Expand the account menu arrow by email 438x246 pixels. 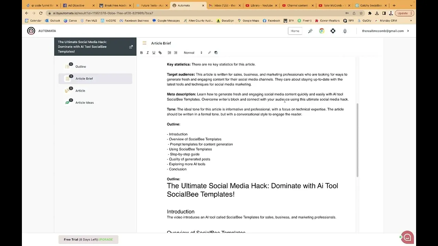tap(408, 31)
